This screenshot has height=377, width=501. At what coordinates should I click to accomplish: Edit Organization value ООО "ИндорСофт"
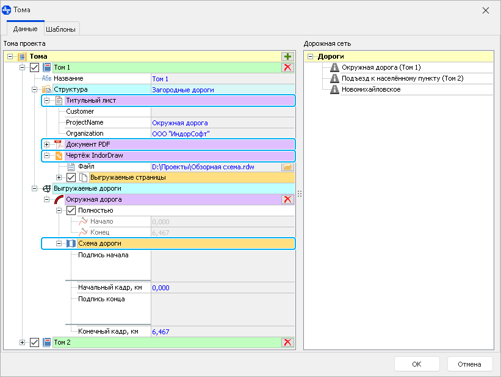click(x=223, y=134)
